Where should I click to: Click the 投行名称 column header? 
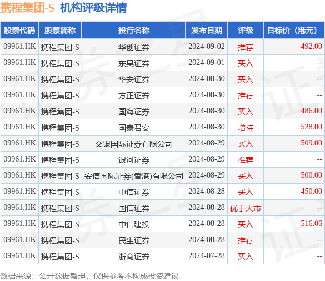[x=134, y=31]
